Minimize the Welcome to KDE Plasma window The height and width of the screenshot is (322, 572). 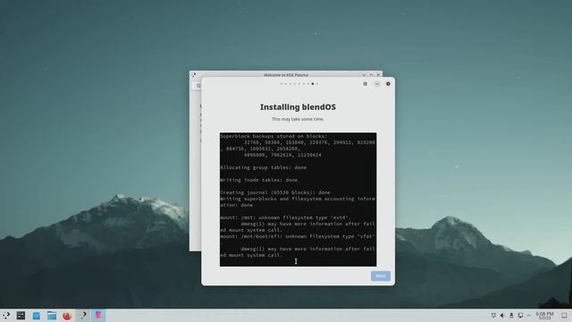pyautogui.click(x=364, y=74)
